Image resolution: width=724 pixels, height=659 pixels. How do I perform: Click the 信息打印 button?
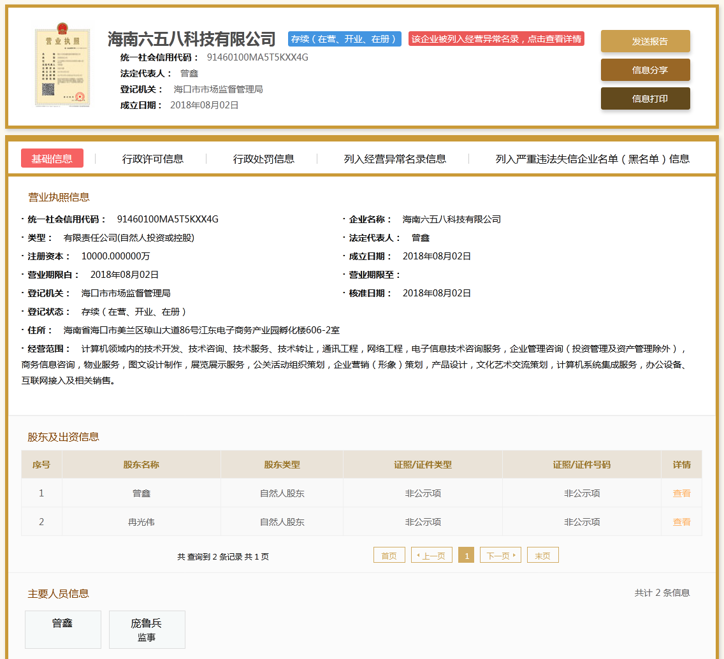point(645,98)
